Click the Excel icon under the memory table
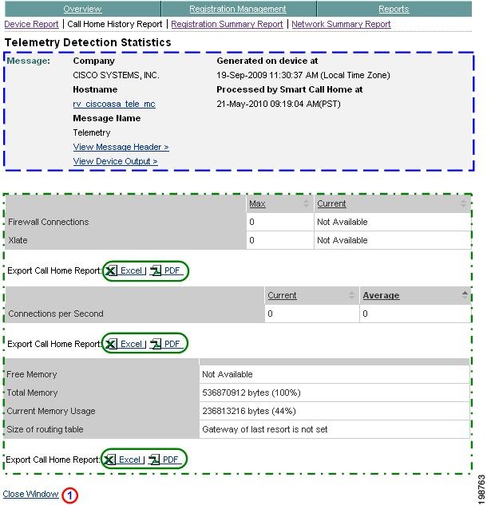 tap(110, 460)
